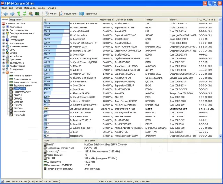Click the green monitor icon in toolbar
Screen dimensions: 223x184
(x=37, y=14)
